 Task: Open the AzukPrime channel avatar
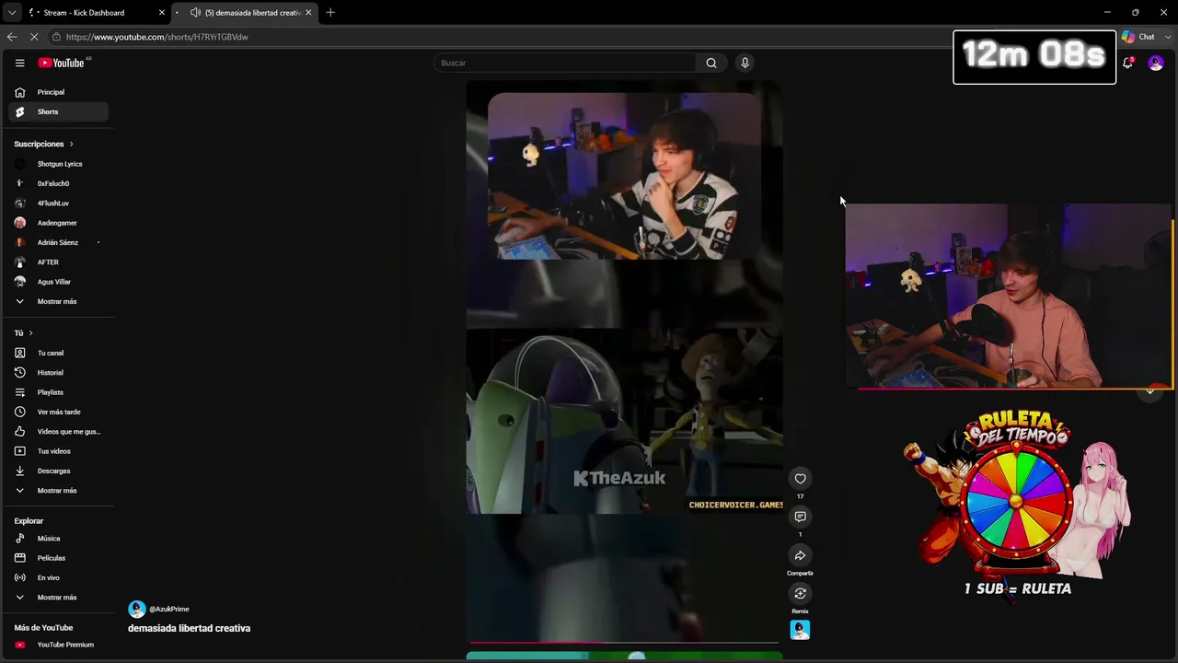pyautogui.click(x=137, y=609)
